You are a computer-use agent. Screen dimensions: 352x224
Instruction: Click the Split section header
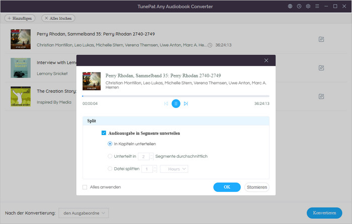[x=176, y=121]
